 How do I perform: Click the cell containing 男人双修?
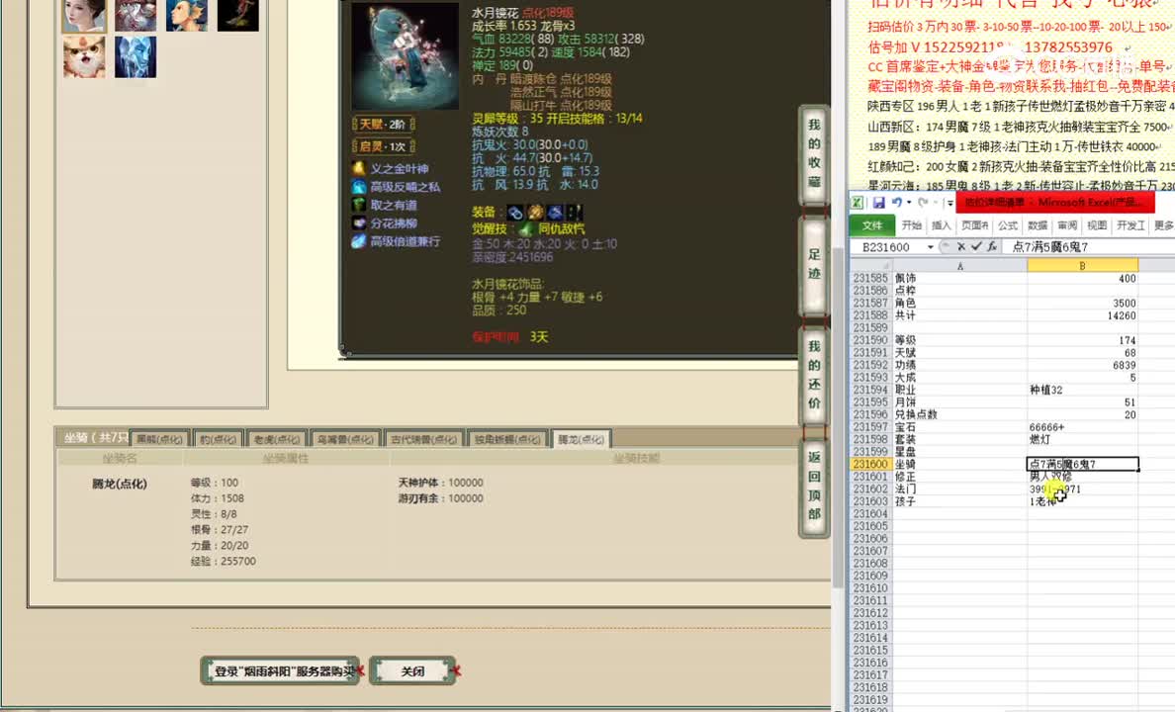pos(1082,477)
